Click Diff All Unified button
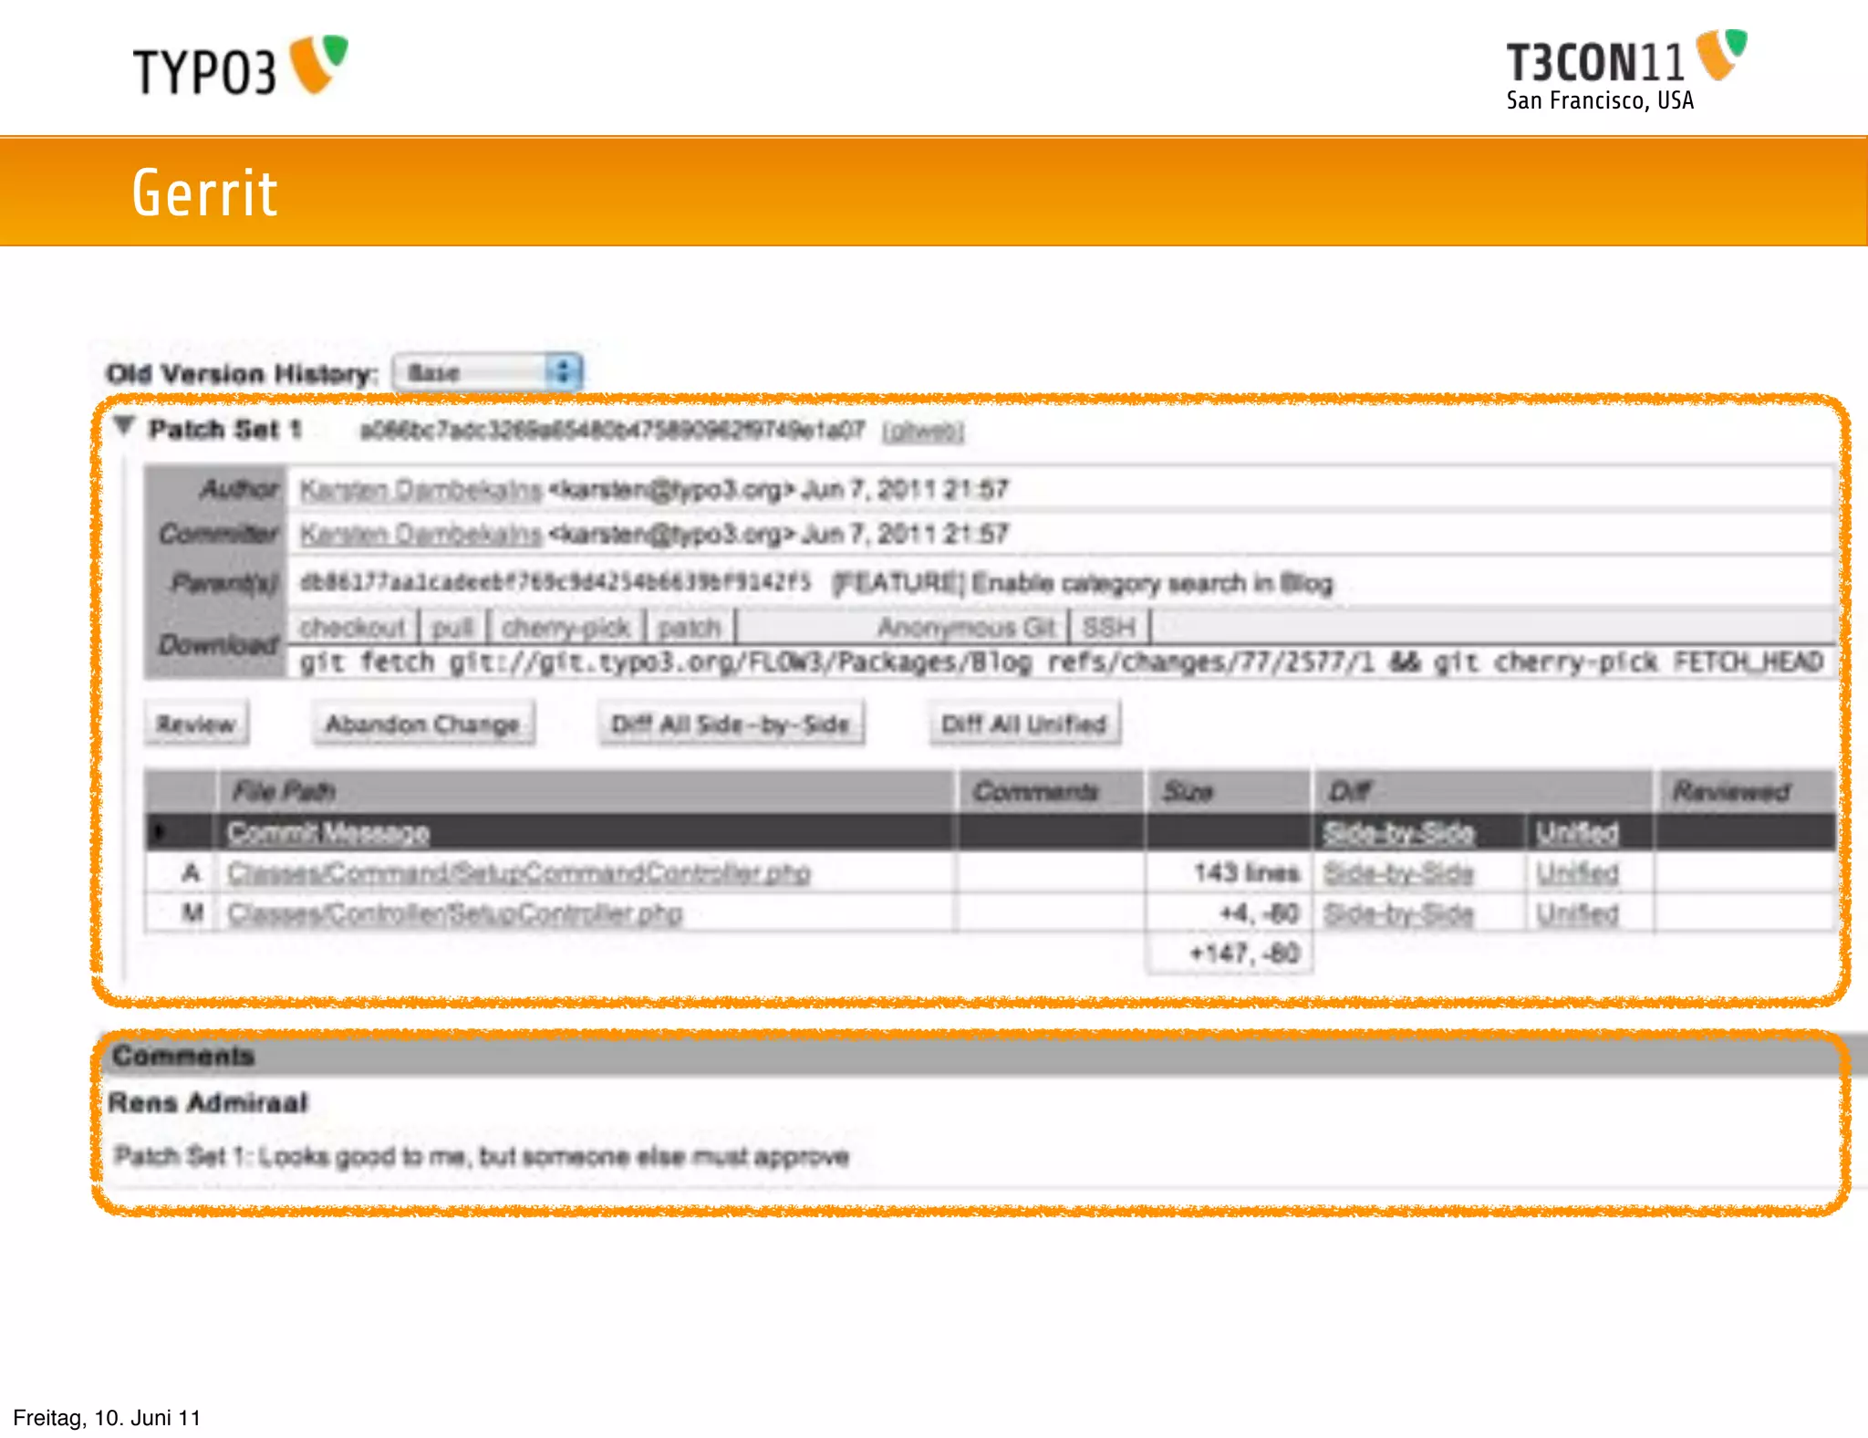 tap(1023, 724)
